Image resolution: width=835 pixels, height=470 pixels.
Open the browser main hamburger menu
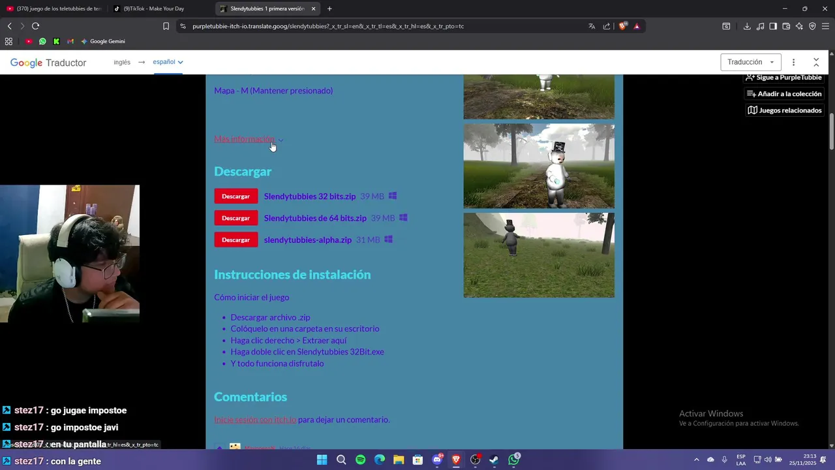[825, 26]
